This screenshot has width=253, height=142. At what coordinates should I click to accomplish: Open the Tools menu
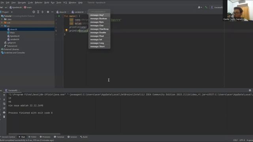[59, 3]
